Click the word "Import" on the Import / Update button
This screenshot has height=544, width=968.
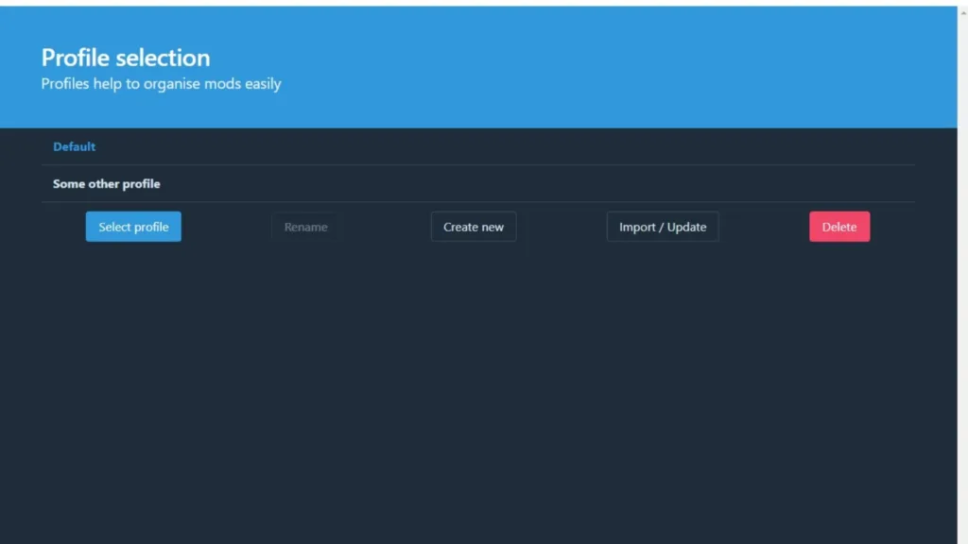coord(637,227)
